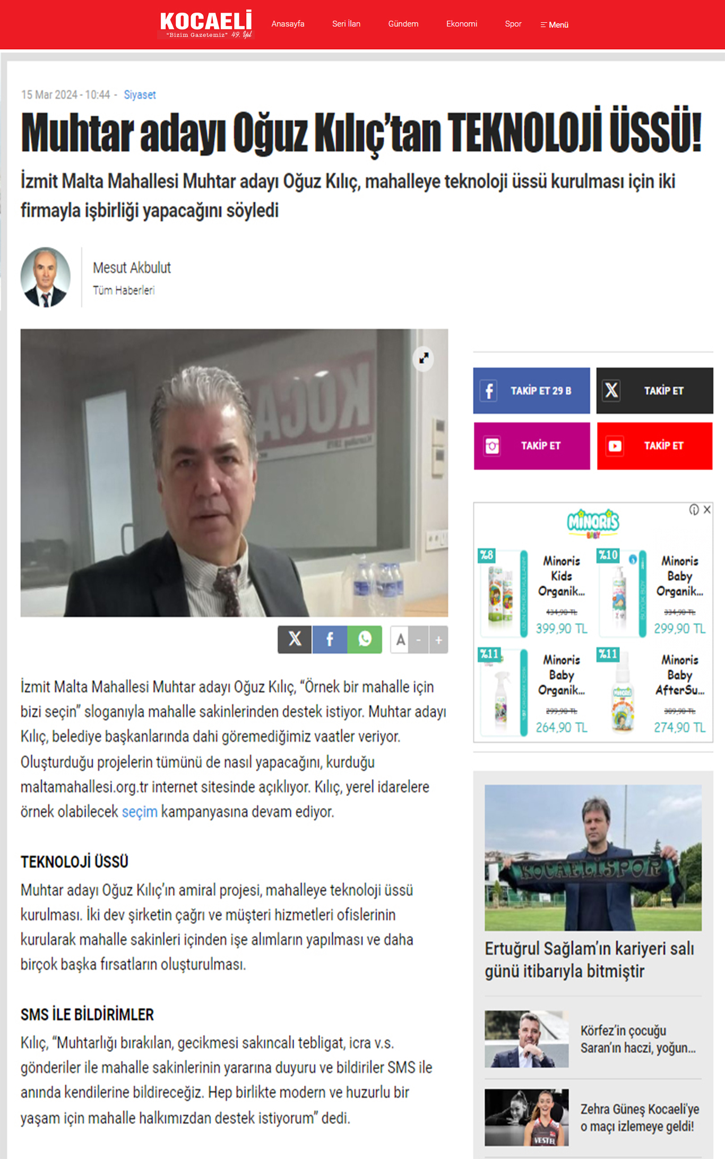Open the ad info icon
Viewport: 725px width, 1159px height.
[x=694, y=509]
